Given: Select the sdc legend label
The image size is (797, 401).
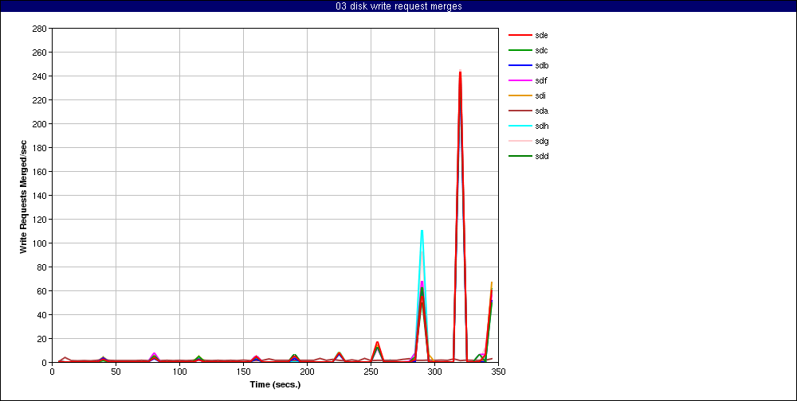Looking at the screenshot, I should click(x=541, y=51).
